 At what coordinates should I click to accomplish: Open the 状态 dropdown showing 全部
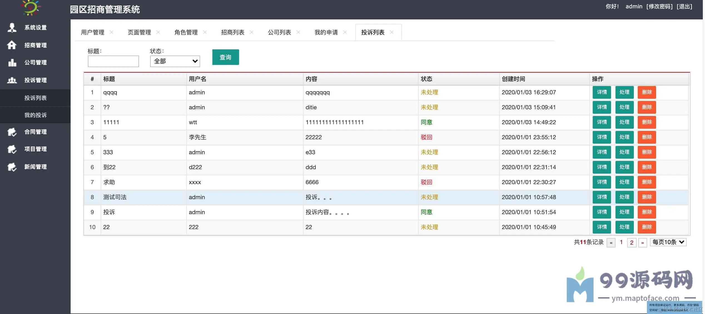click(175, 61)
